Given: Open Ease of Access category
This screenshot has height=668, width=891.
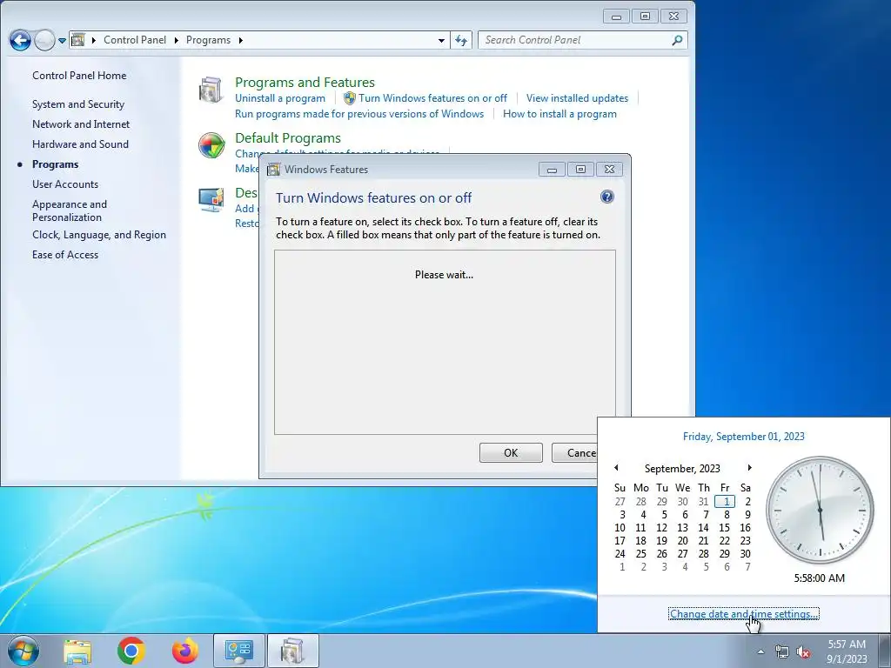Looking at the screenshot, I should [x=65, y=255].
